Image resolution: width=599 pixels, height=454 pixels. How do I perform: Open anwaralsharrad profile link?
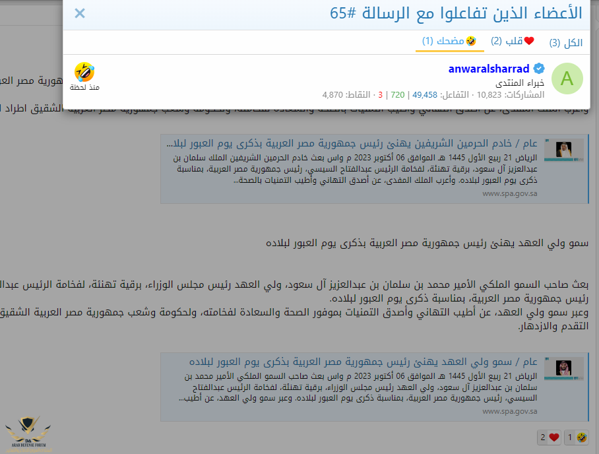[489, 69]
